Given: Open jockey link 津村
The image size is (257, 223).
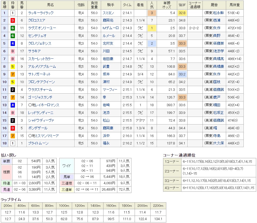Looking at the screenshot, I should (106, 82).
